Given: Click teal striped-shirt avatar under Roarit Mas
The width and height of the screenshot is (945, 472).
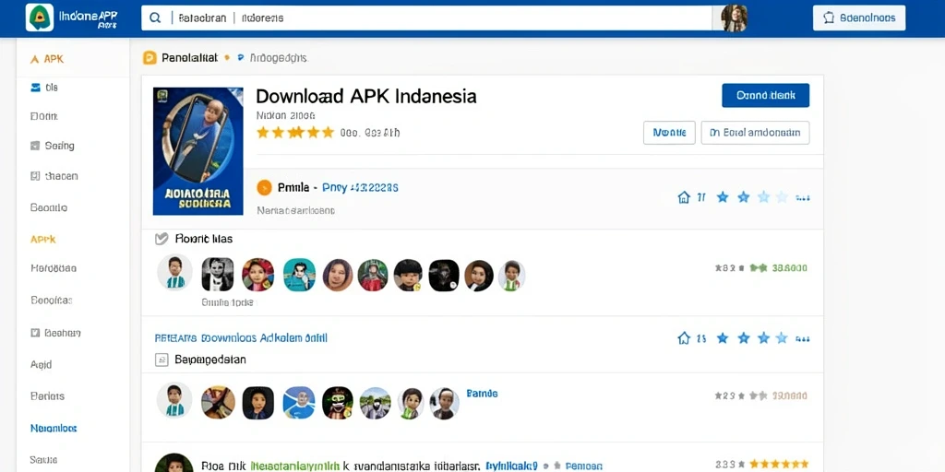Looking at the screenshot, I should click(x=174, y=273).
